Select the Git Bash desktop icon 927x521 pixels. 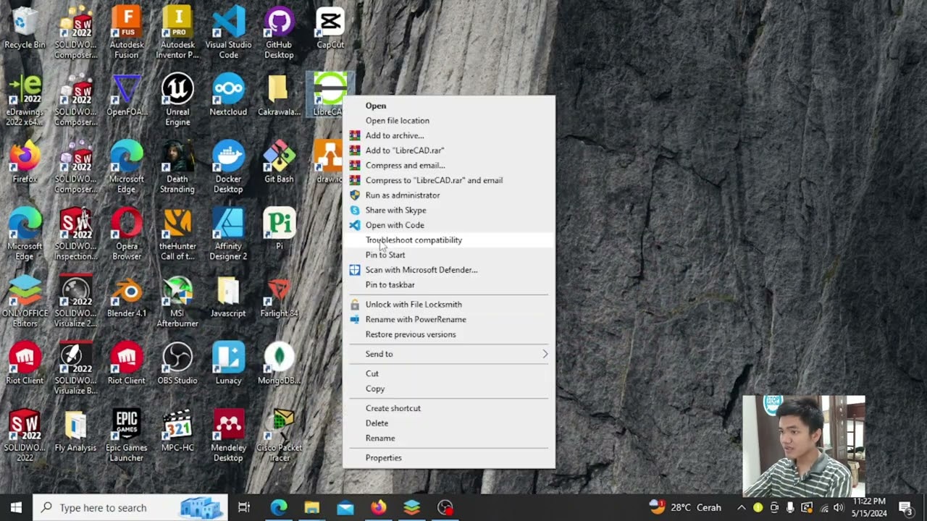tap(279, 163)
